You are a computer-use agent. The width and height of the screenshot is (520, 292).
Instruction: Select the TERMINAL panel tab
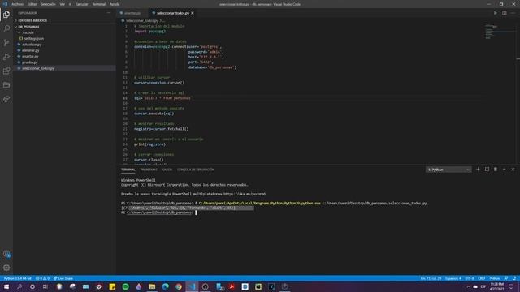pos(128,170)
